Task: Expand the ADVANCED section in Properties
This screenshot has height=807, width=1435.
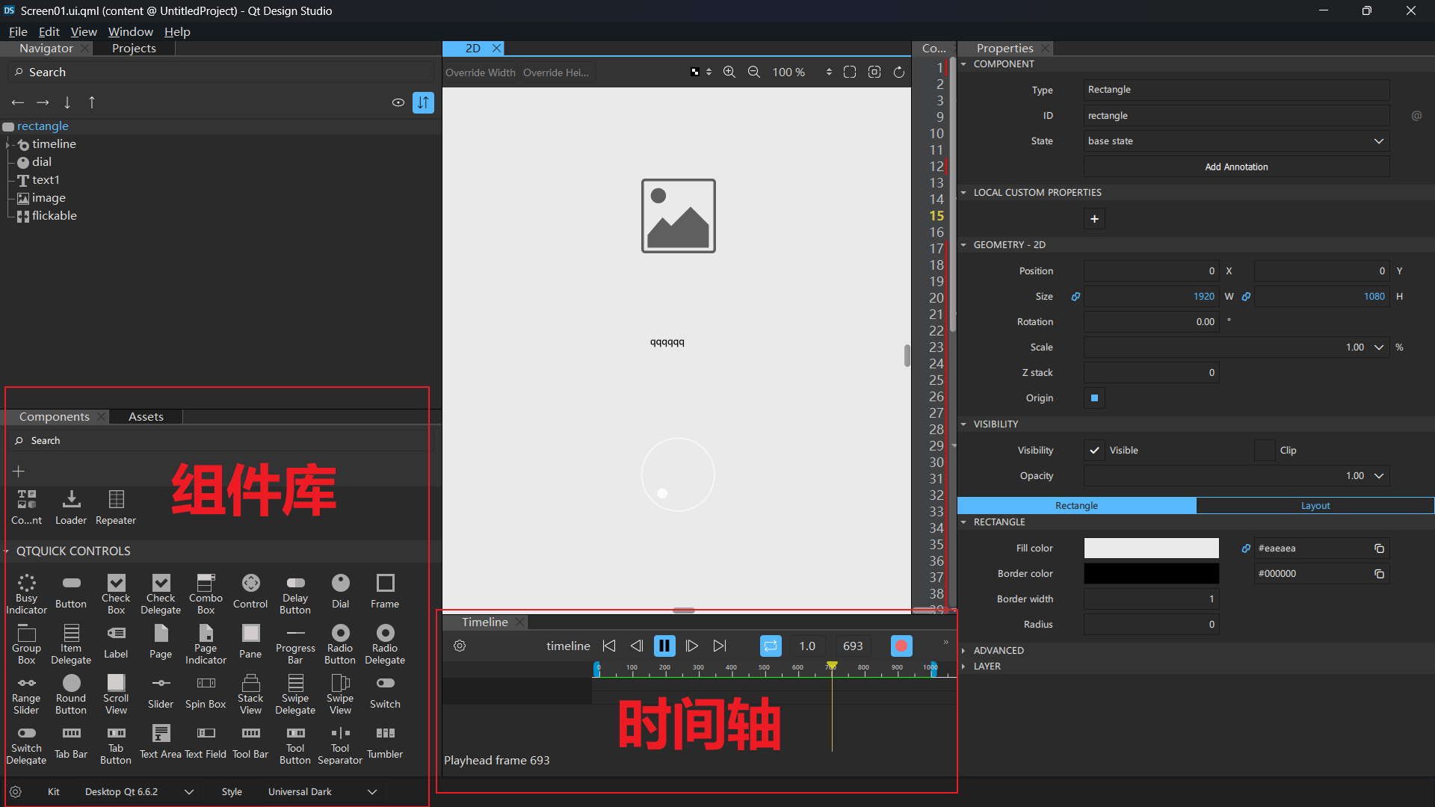Action: [x=999, y=650]
